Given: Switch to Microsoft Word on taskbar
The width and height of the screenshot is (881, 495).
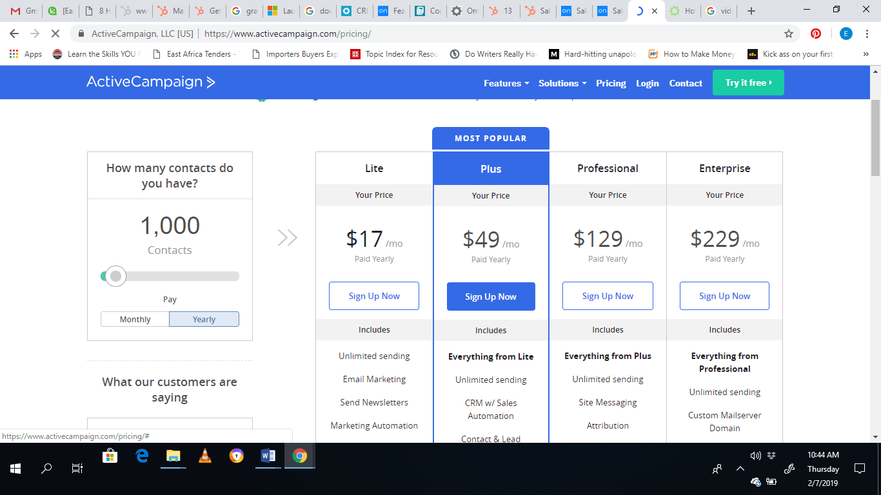Looking at the screenshot, I should pyautogui.click(x=268, y=456).
